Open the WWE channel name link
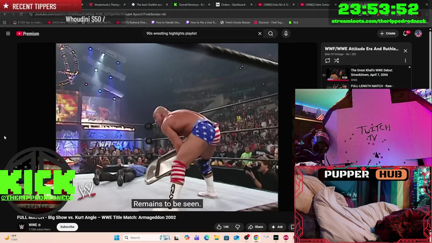 [33, 225]
